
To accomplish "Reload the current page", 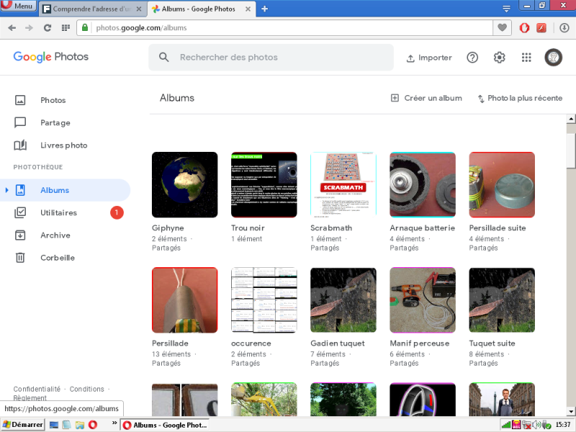I will [x=48, y=28].
